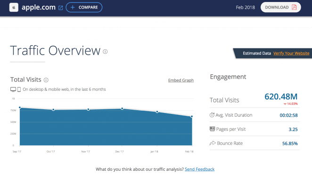Click the Dec '17 data point
This screenshot has height=184, width=312.
(122, 109)
